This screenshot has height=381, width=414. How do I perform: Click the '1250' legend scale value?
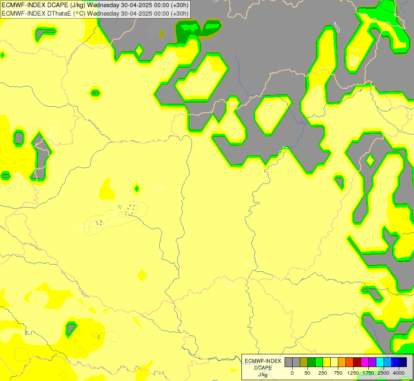pos(353,373)
